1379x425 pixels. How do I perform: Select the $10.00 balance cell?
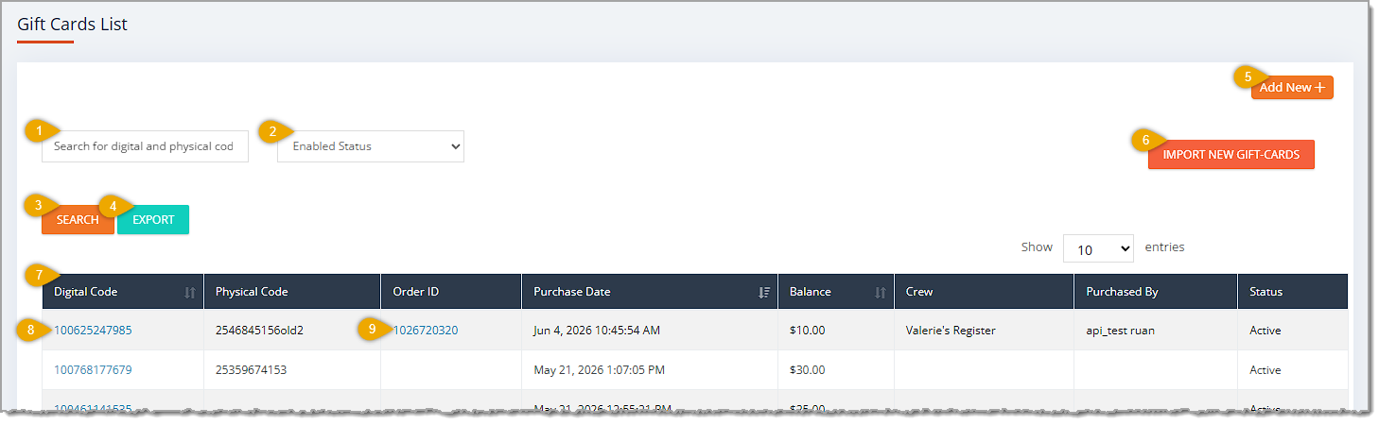(836, 331)
